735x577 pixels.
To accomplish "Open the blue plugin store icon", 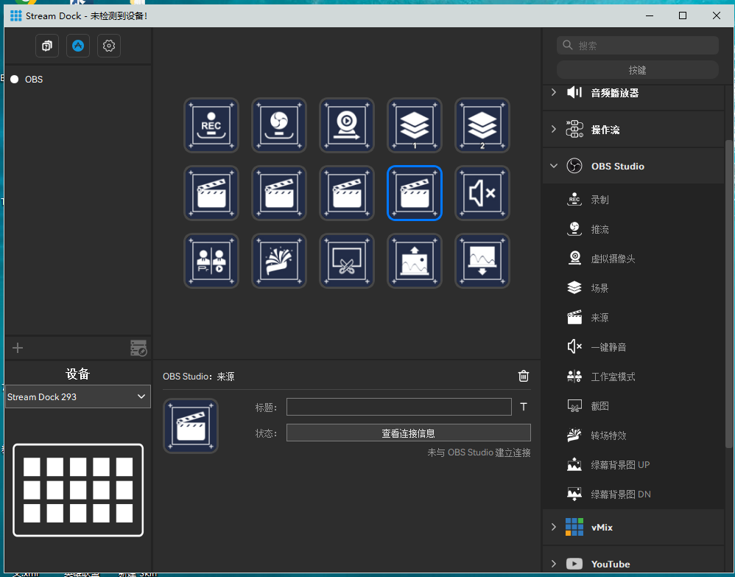I will (78, 46).
